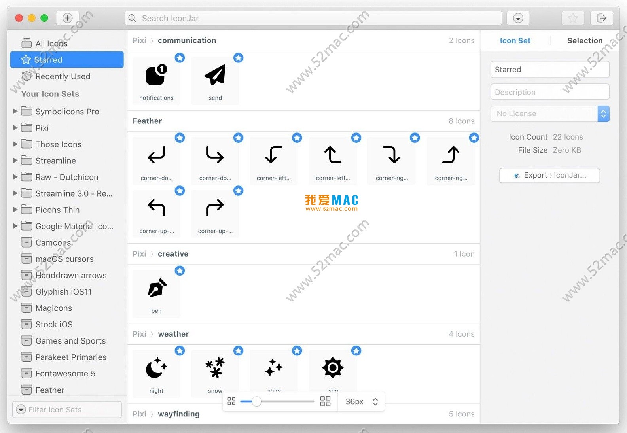Switch to the Icon Set tab
Screen dimensions: 627x433
(515, 40)
